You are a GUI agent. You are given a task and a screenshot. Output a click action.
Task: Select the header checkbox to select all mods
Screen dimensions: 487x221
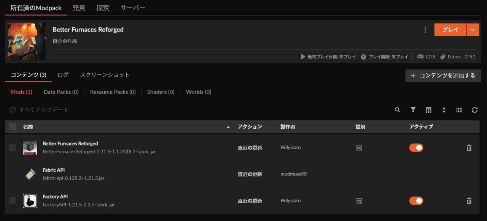(12, 126)
